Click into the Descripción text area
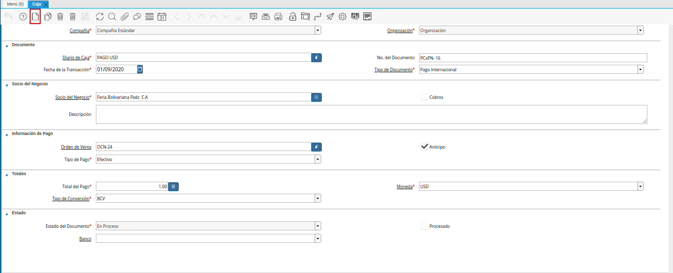The height and width of the screenshot is (273, 673). click(x=371, y=114)
